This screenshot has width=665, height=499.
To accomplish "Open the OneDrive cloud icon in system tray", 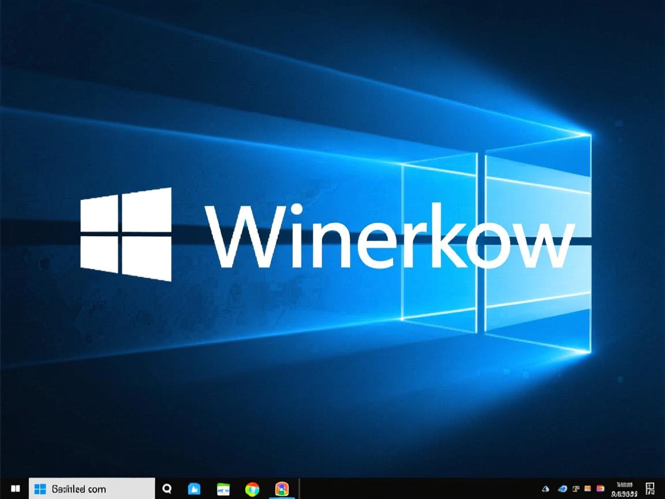I will (x=546, y=488).
